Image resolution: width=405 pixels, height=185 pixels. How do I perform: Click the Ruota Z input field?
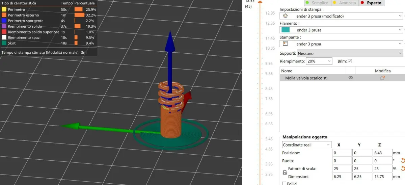pos(382,161)
